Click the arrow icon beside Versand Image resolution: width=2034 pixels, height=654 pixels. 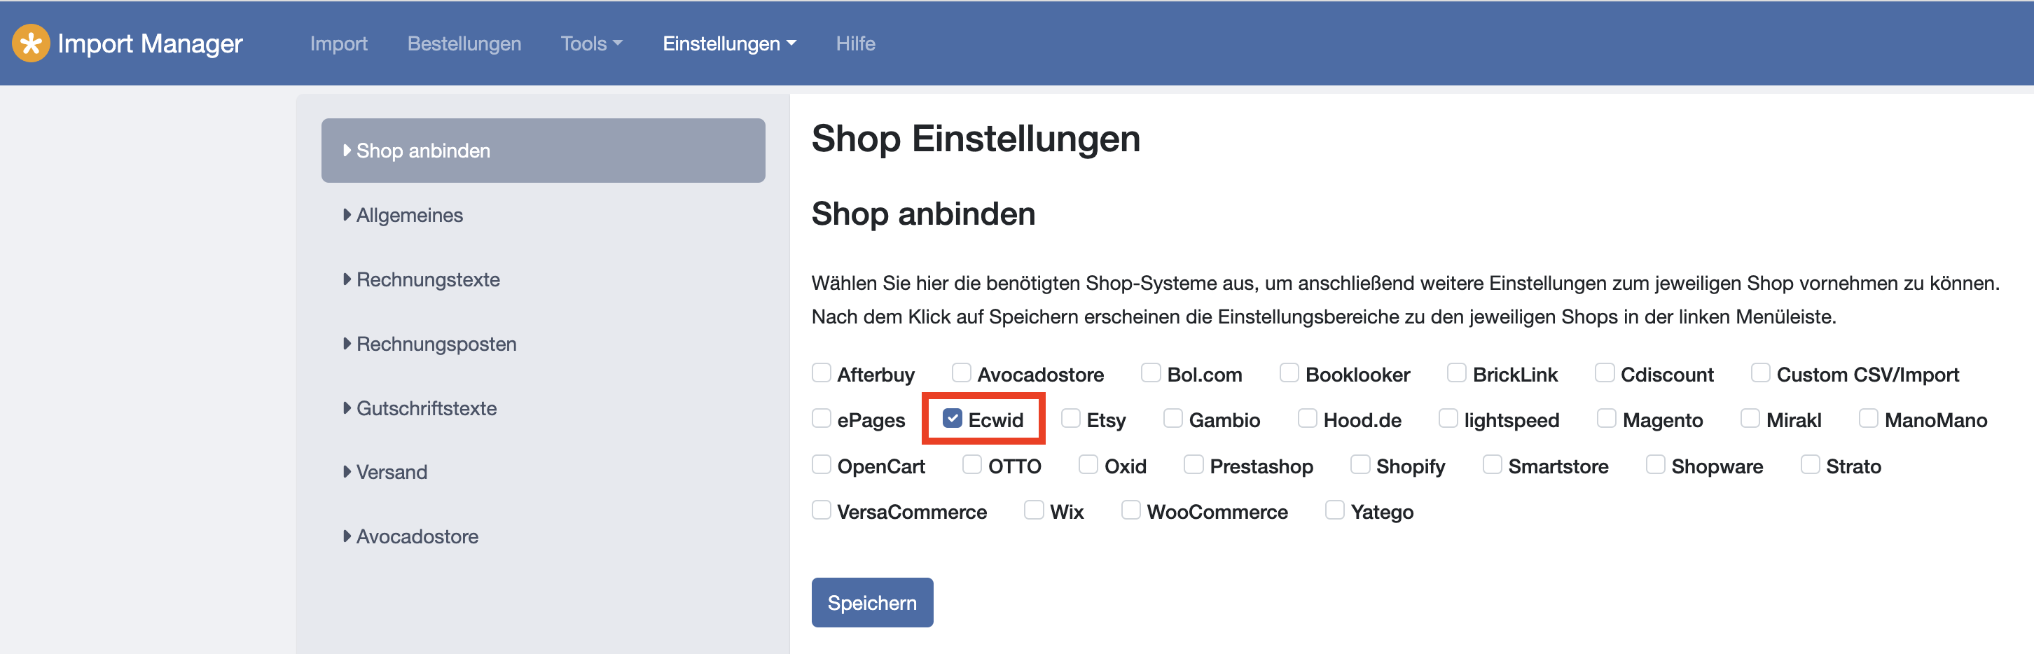(347, 472)
